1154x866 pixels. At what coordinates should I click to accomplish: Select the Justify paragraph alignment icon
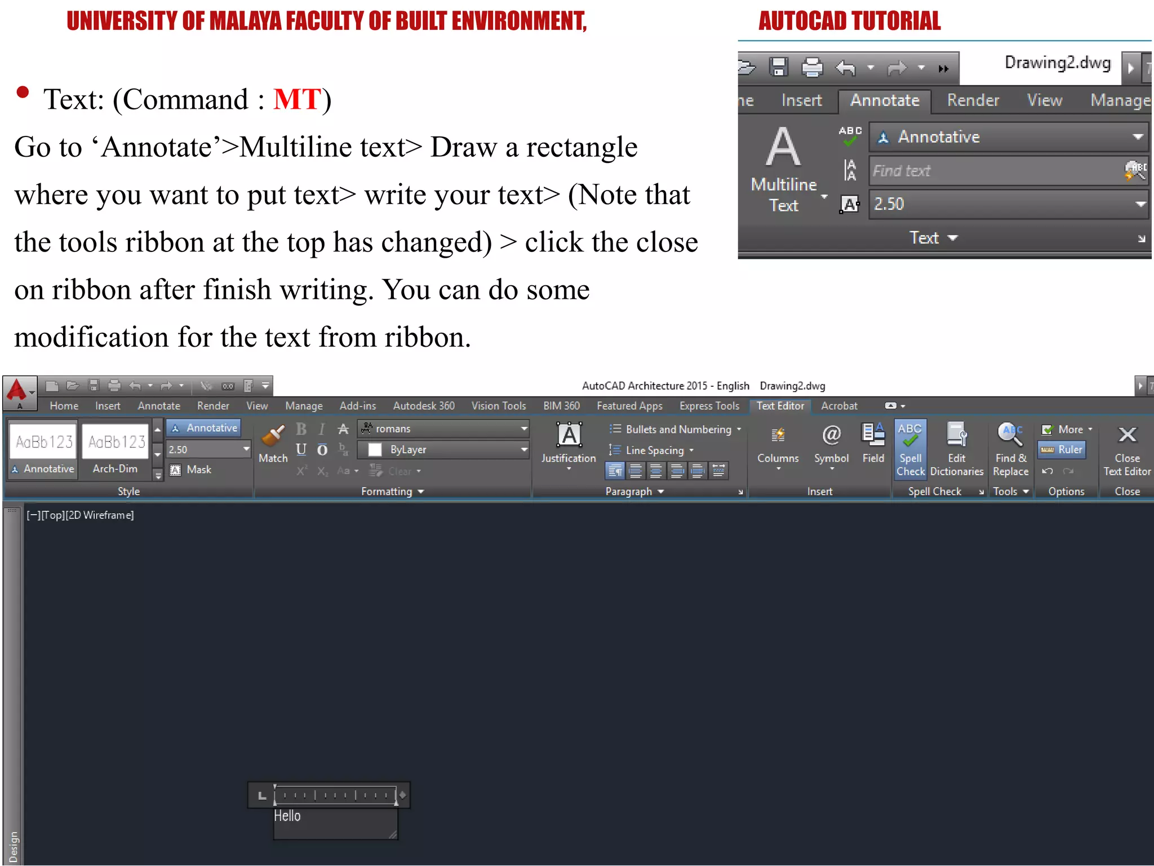698,470
